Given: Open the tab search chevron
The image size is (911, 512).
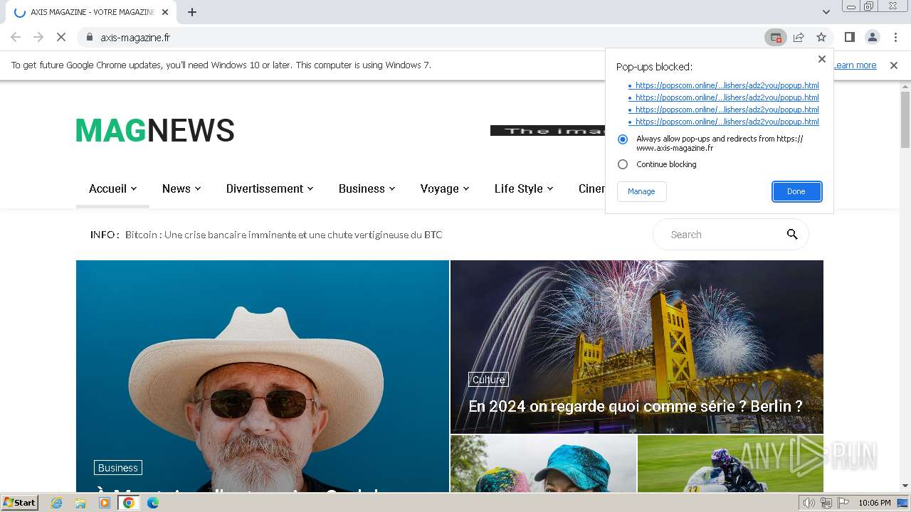Looking at the screenshot, I should tap(826, 12).
